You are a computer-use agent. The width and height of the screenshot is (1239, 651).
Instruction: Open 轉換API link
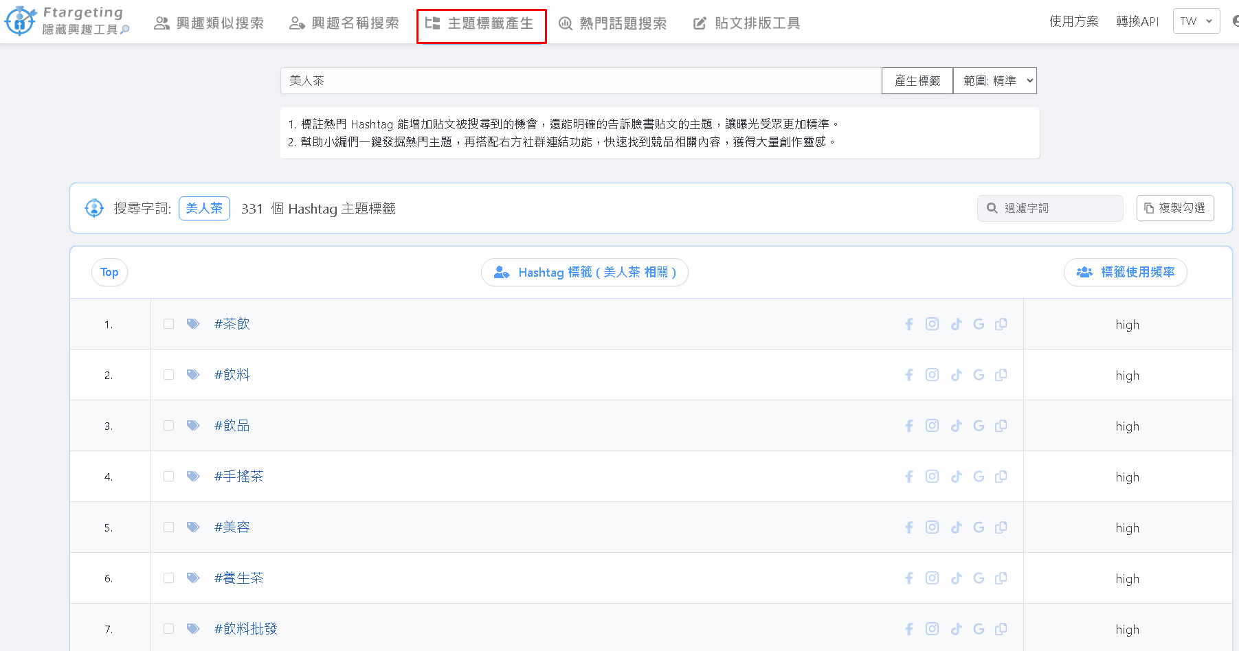pos(1137,21)
